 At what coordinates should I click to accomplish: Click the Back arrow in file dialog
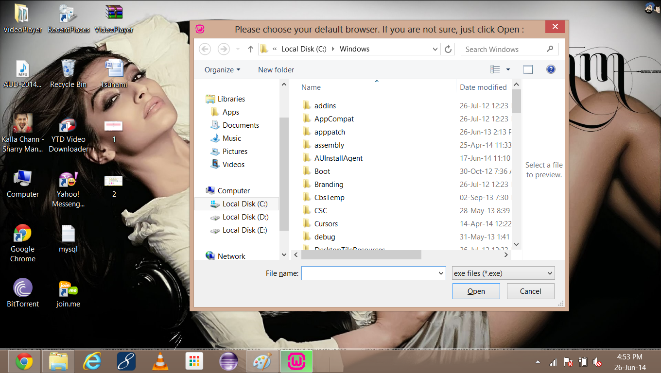tap(205, 49)
